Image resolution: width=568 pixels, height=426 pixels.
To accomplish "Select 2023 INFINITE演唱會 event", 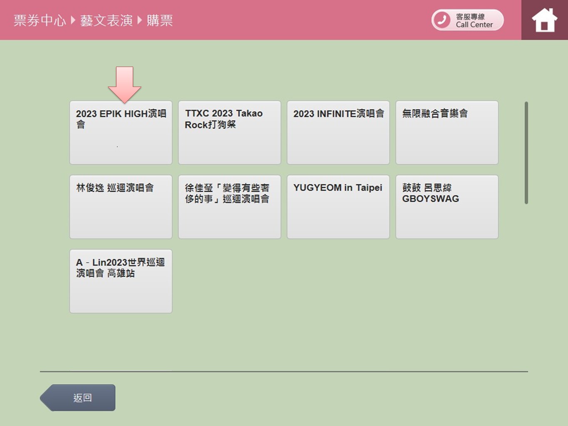I will (x=338, y=132).
